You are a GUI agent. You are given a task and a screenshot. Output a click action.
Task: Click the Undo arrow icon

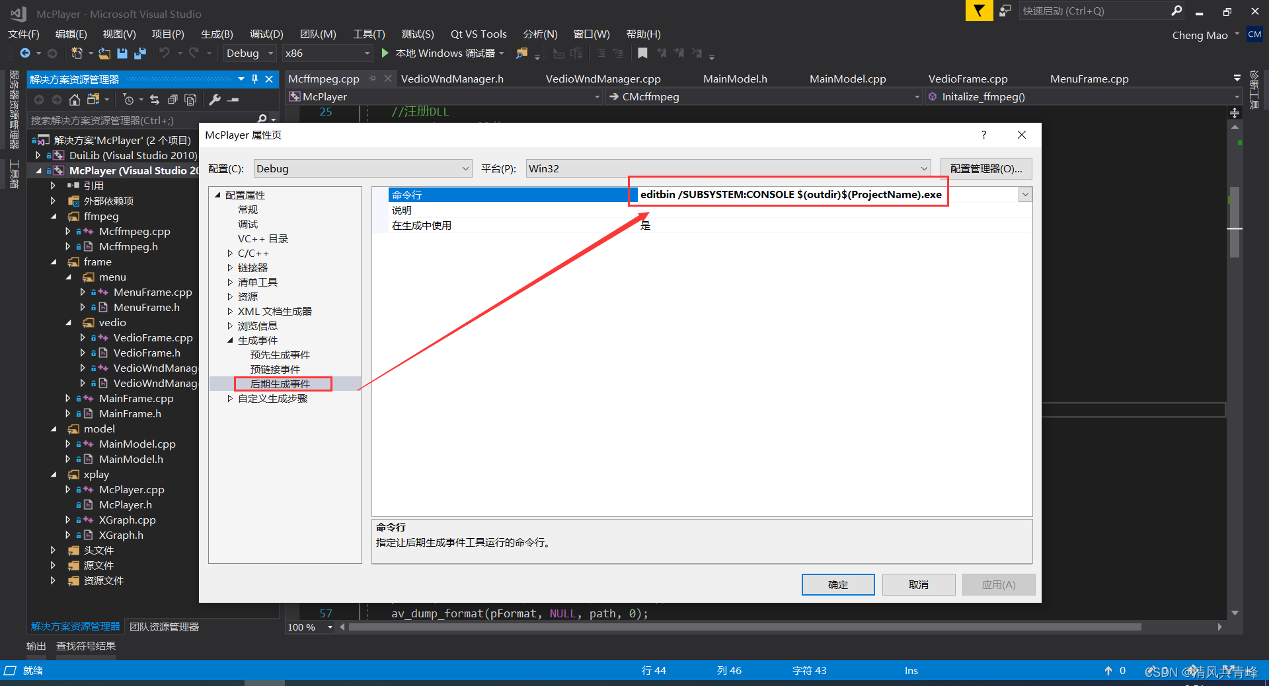[x=165, y=53]
